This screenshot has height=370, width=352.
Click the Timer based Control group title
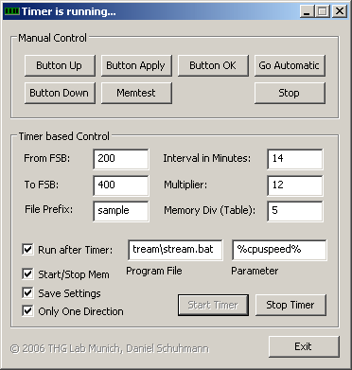pyautogui.click(x=64, y=136)
